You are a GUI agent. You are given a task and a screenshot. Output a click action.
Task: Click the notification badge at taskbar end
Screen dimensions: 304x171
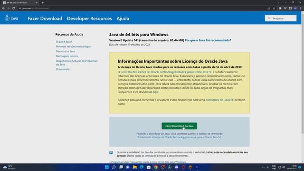(x=300, y=167)
